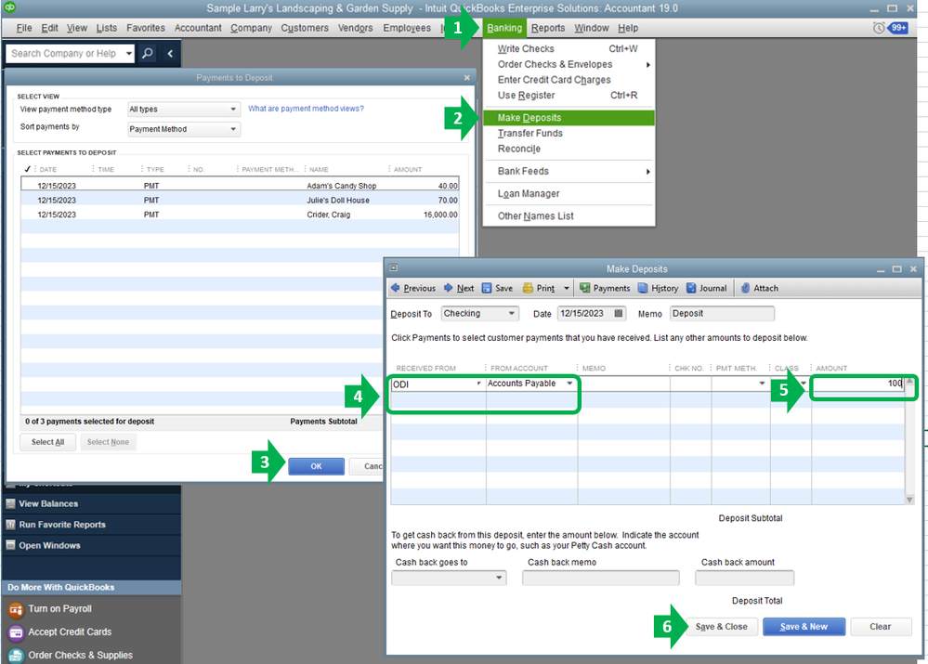928x664 pixels.
Task: Collapse the left sidebar arrow icon
Action: [x=170, y=53]
